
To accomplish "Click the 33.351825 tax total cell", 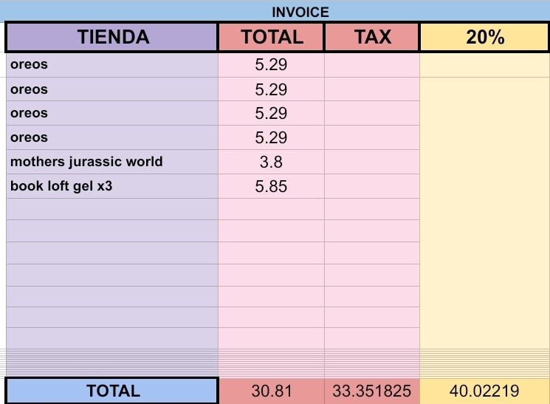I will tap(372, 391).
